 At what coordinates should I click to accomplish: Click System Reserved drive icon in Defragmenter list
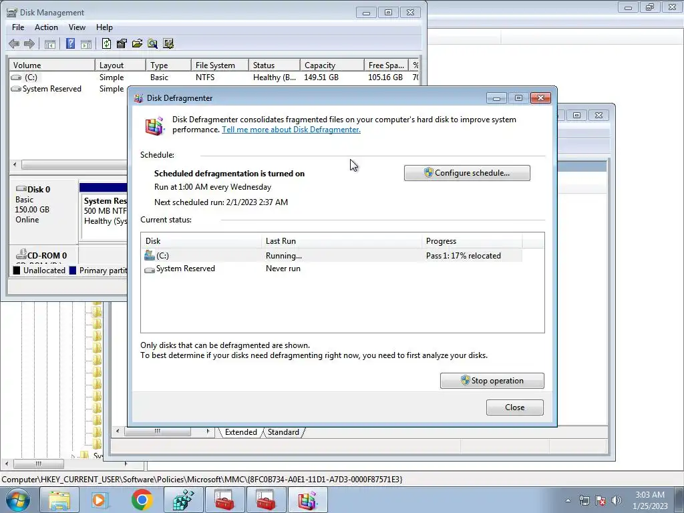(150, 269)
